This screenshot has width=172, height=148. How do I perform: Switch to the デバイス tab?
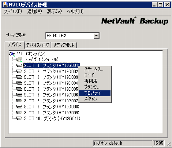(x=15, y=45)
